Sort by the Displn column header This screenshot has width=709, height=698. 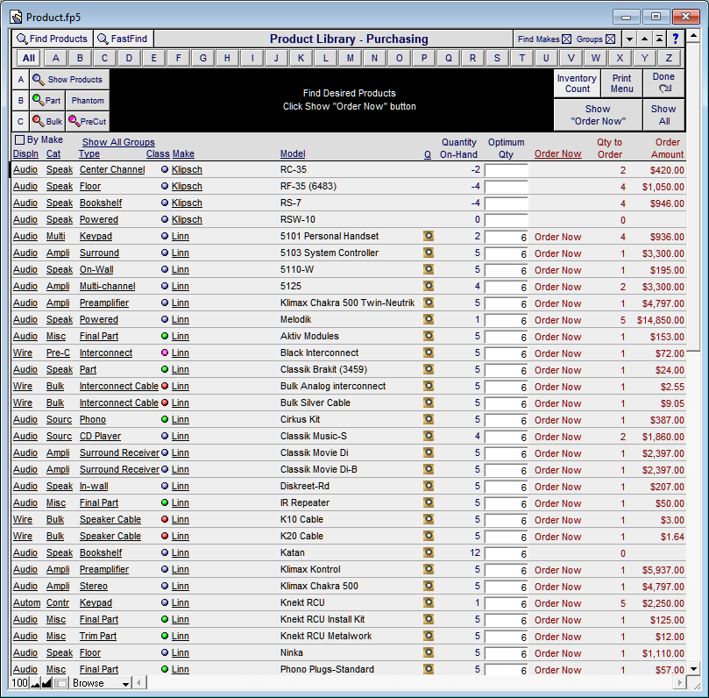(25, 153)
